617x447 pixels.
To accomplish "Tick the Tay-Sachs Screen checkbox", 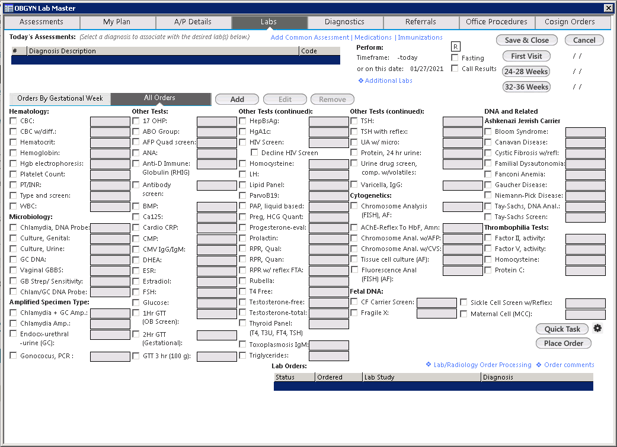I will [x=488, y=217].
